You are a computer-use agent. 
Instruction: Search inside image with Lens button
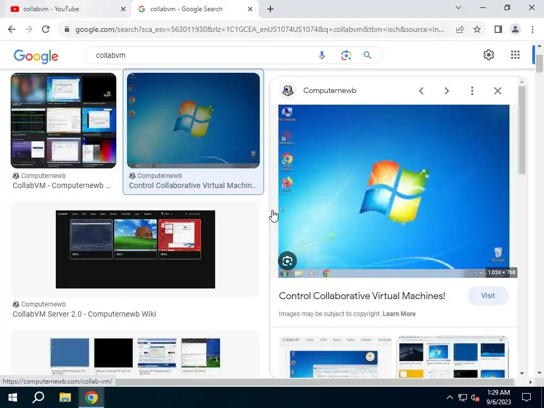[x=287, y=261]
